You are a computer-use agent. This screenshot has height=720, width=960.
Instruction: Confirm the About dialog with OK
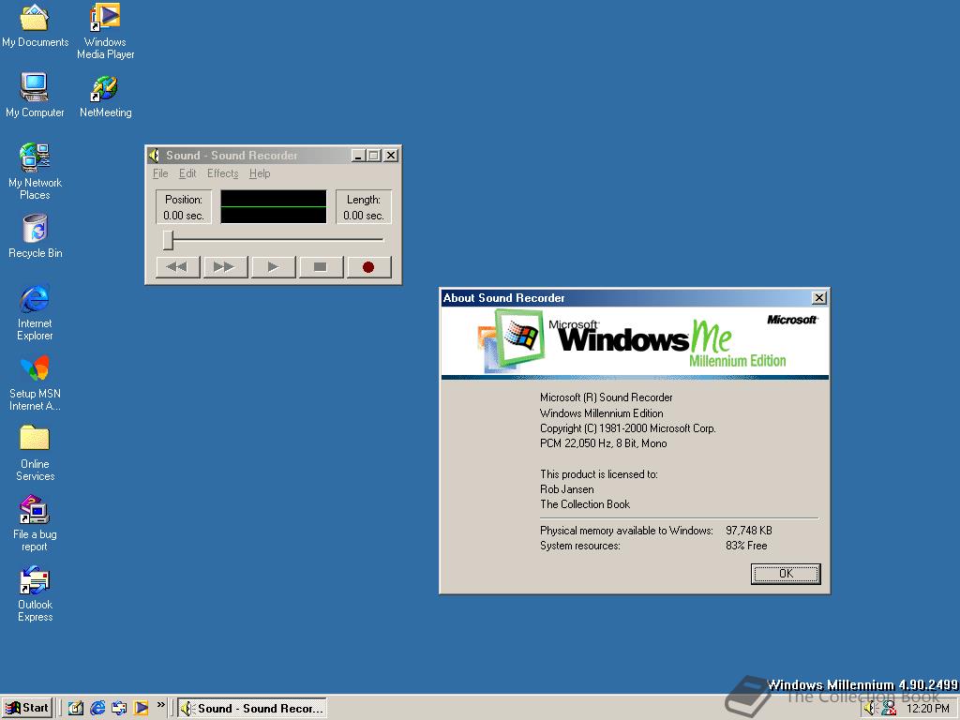tap(787, 574)
